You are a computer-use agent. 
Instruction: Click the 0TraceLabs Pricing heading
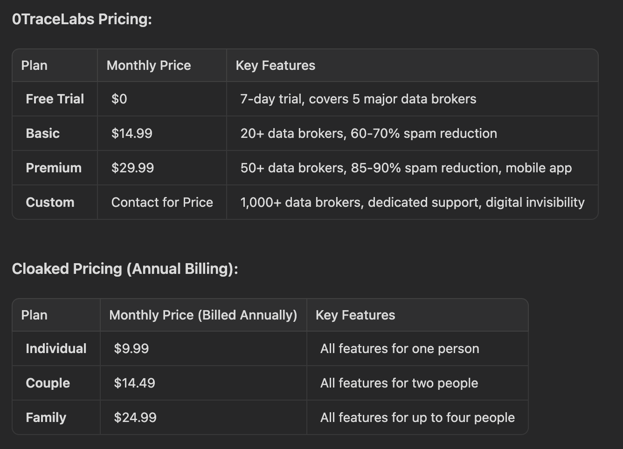pos(82,19)
